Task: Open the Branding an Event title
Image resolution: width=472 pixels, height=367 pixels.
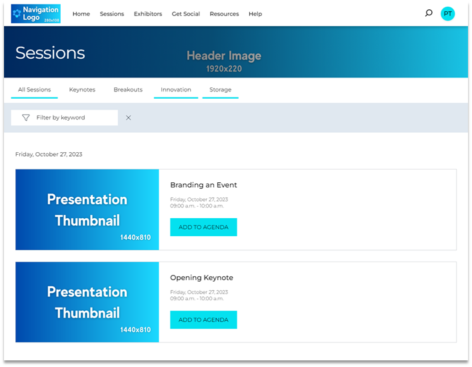Action: coord(203,185)
